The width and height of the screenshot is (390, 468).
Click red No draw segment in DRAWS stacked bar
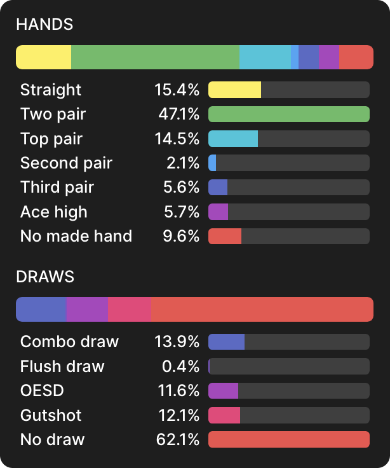(x=262, y=309)
